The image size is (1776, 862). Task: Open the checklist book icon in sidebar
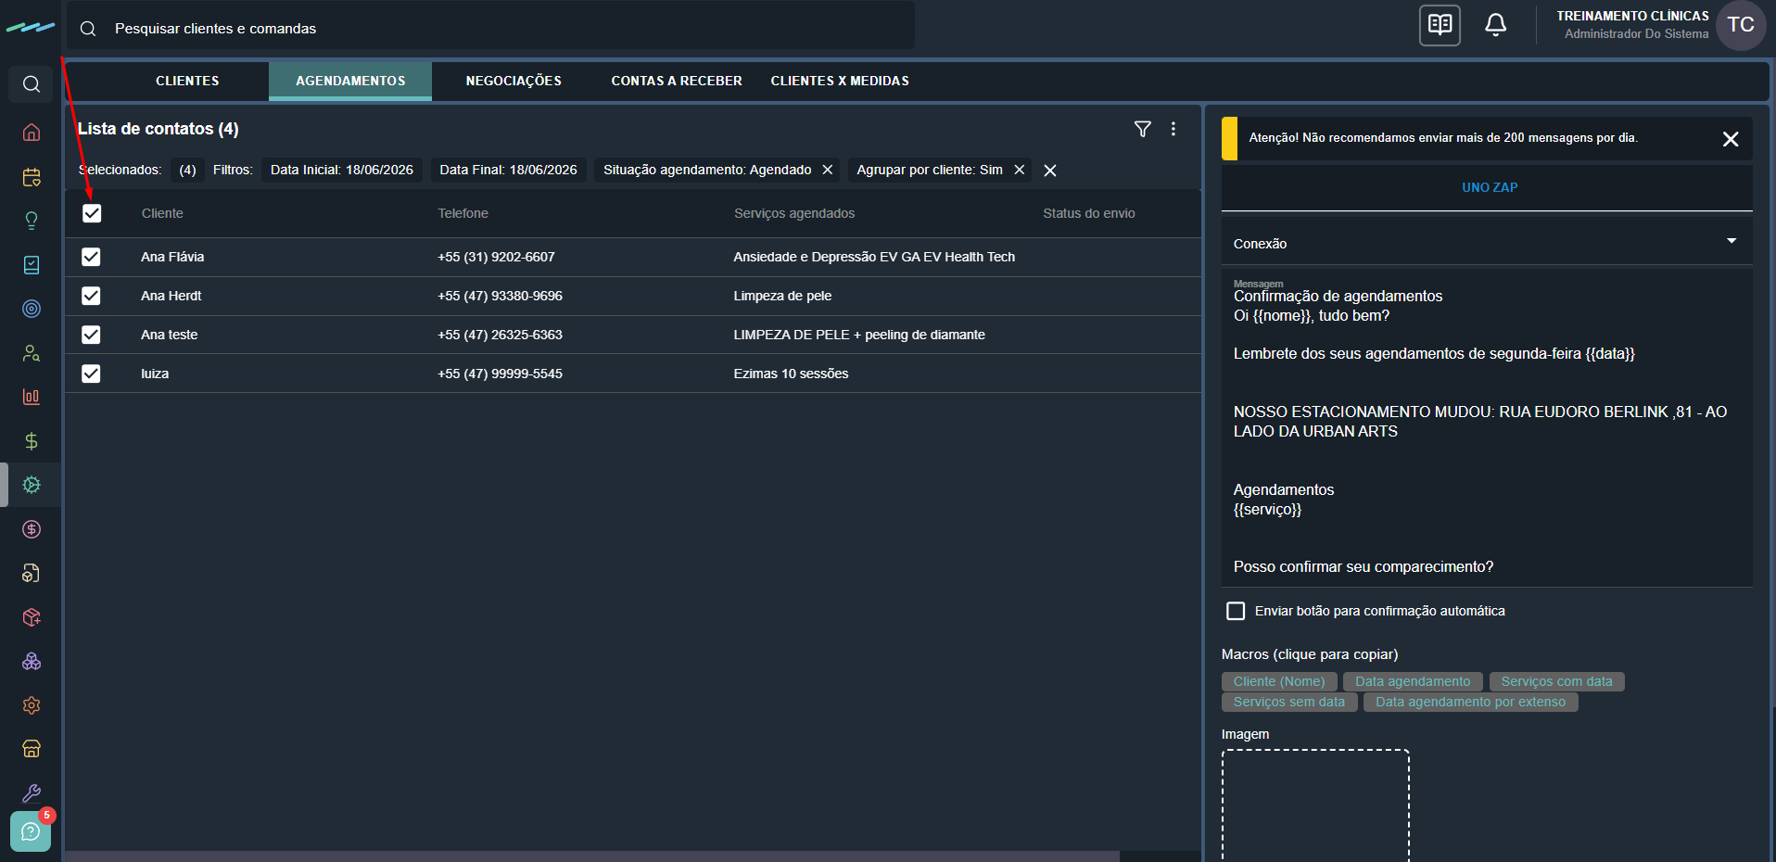pyautogui.click(x=32, y=265)
